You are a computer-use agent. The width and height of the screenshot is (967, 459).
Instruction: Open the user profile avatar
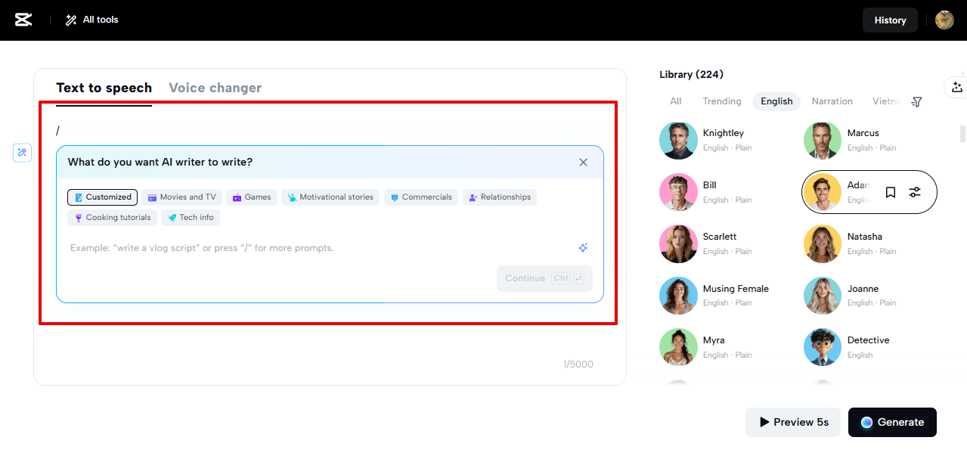(944, 20)
